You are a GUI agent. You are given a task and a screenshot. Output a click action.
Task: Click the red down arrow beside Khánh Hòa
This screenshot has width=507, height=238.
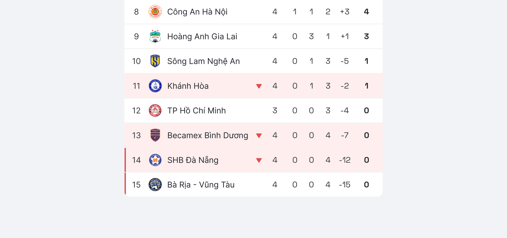[259, 86]
